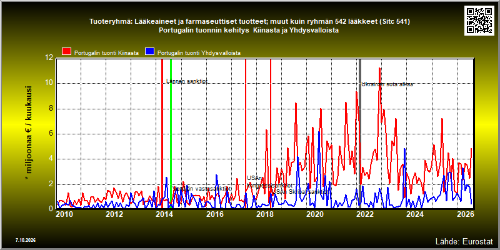This screenshot has height=250, width=500.
Task: Click x-axis label 2020
Action: tap(315, 214)
